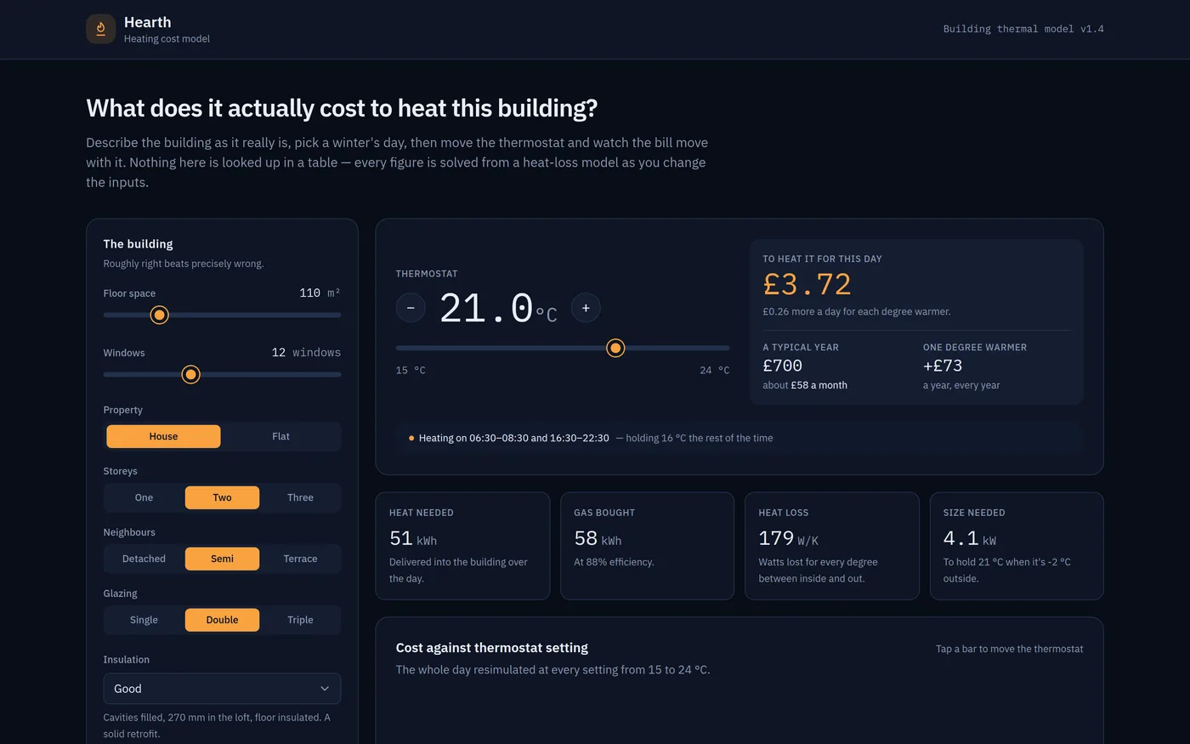Click the Hearth flame logo icon
Viewport: 1190px width, 744px height.
[x=100, y=29]
